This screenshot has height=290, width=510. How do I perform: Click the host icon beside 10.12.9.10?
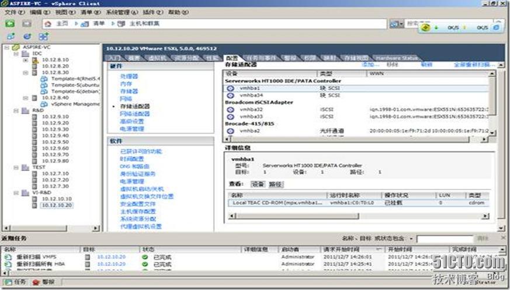click(x=34, y=117)
